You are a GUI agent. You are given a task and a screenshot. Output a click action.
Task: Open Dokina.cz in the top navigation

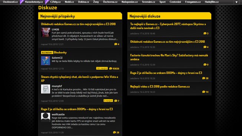tap(83, 2)
